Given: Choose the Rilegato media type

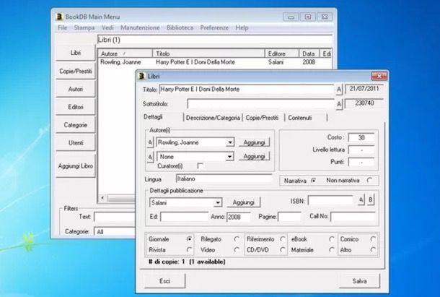Looking at the screenshot, I should coord(237,239).
